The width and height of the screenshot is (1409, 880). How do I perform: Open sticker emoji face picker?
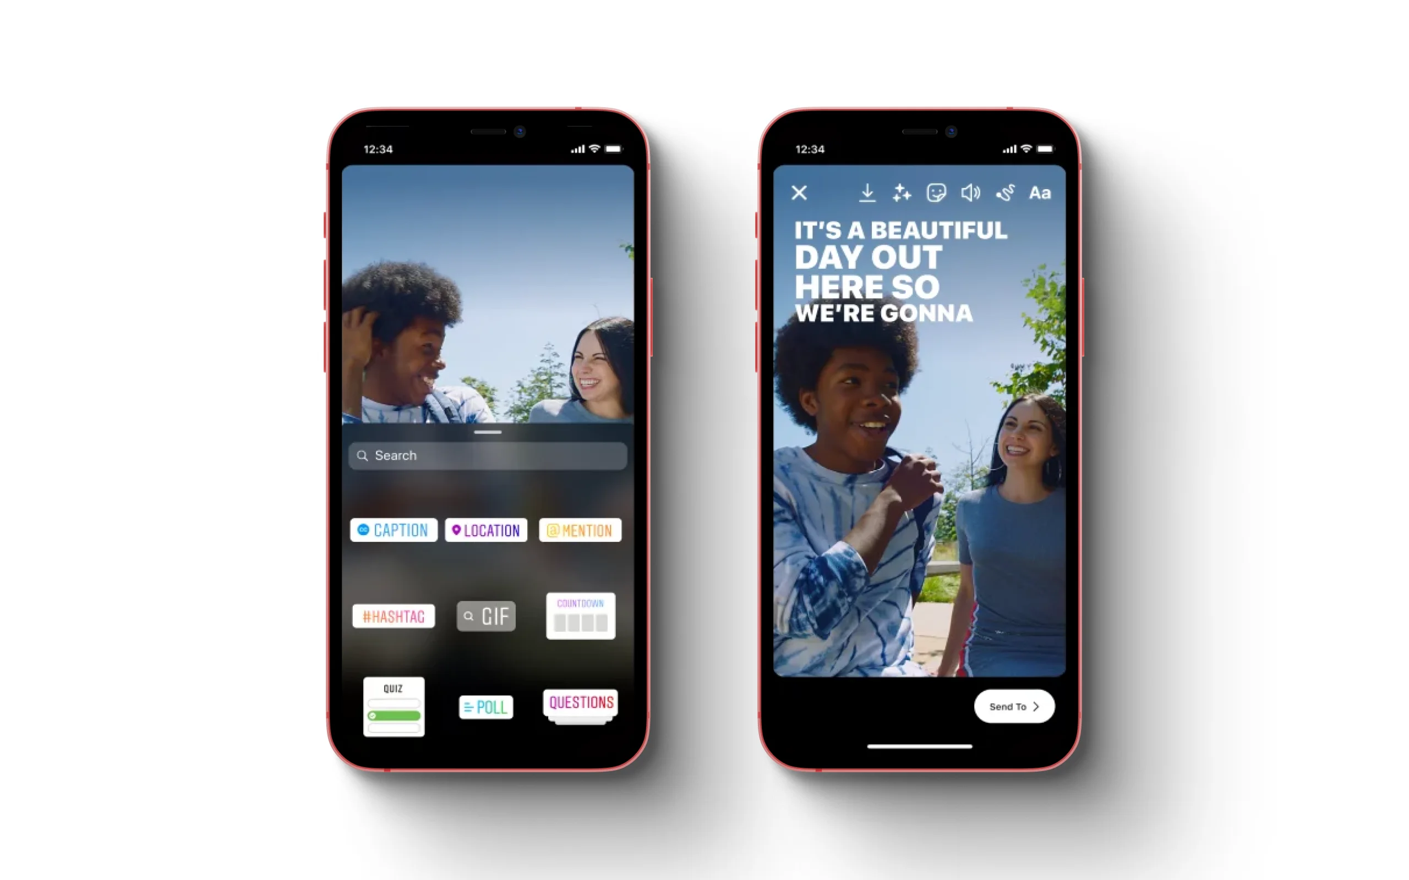[934, 193]
